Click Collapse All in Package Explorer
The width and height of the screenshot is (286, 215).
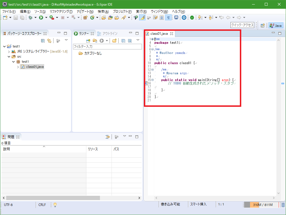tap(43, 41)
